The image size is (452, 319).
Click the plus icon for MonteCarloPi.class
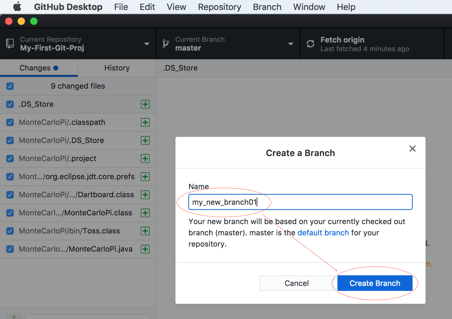tap(145, 213)
